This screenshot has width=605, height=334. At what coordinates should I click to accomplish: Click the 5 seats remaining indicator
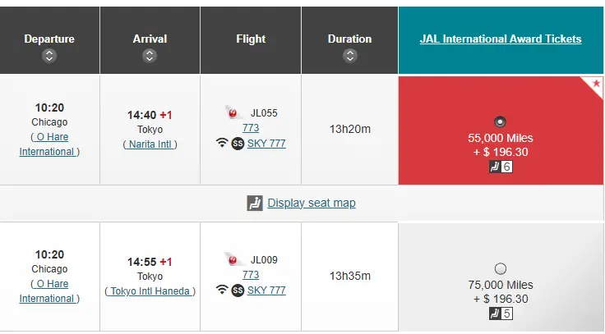point(501,313)
